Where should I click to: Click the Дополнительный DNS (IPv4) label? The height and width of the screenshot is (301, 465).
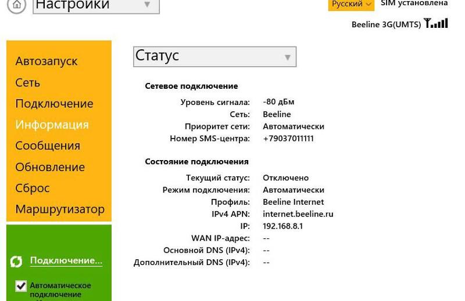192,263
